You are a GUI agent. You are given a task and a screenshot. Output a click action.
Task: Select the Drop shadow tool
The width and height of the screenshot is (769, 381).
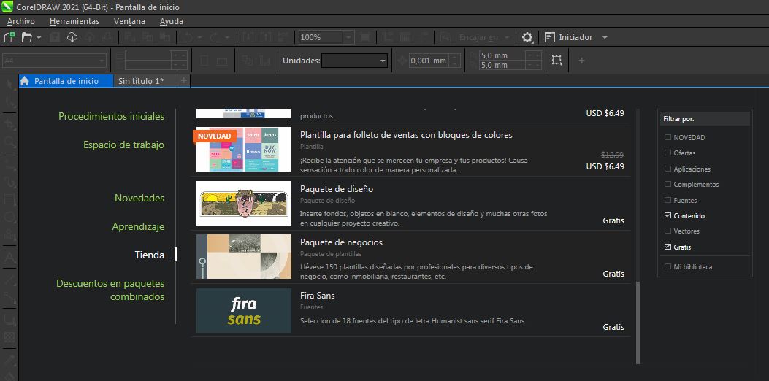[x=9, y=320]
